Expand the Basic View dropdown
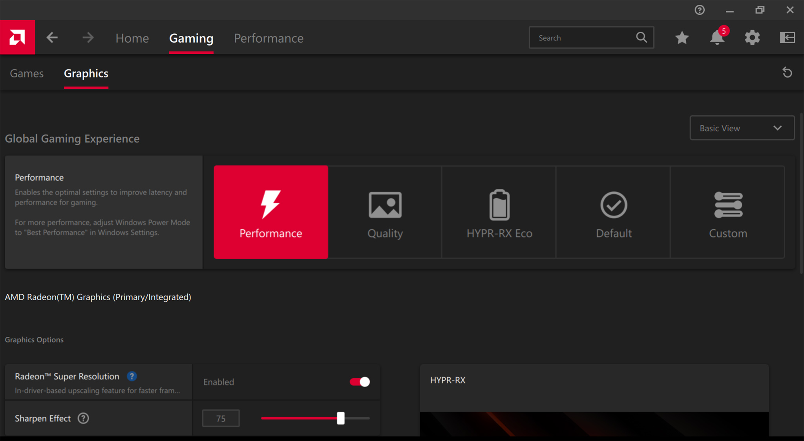This screenshot has height=441, width=804. click(742, 128)
